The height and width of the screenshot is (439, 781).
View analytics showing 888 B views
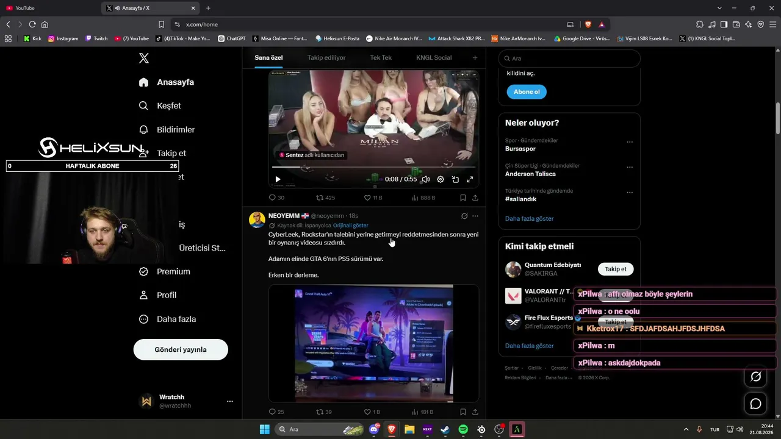click(x=423, y=198)
